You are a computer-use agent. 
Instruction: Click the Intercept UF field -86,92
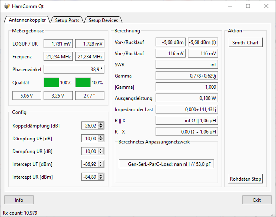pos(90,164)
